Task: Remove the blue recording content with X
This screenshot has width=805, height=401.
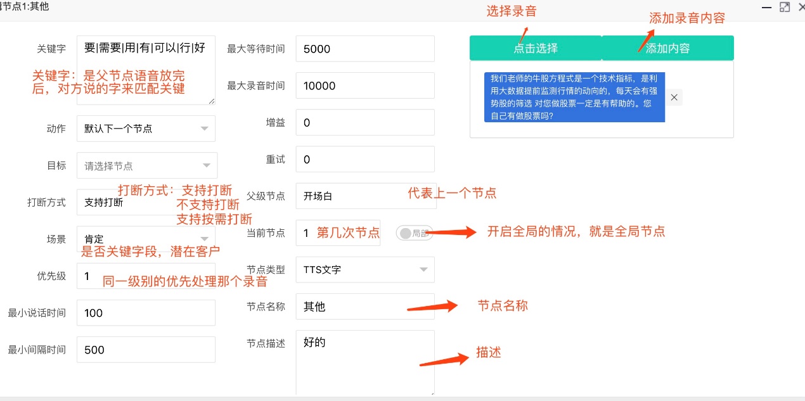Action: 674,98
